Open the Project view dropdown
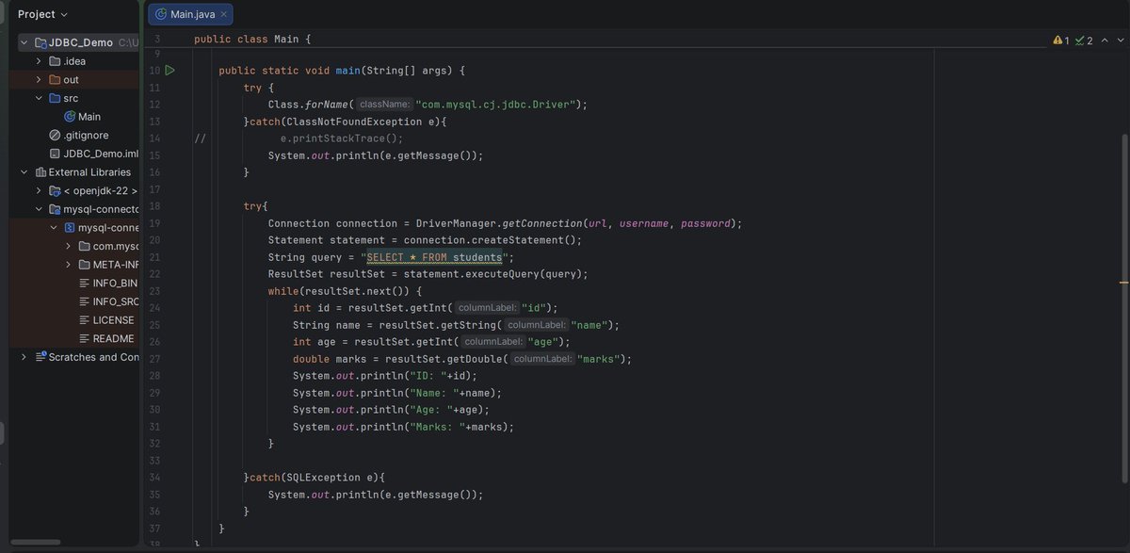1130x553 pixels. coord(43,14)
